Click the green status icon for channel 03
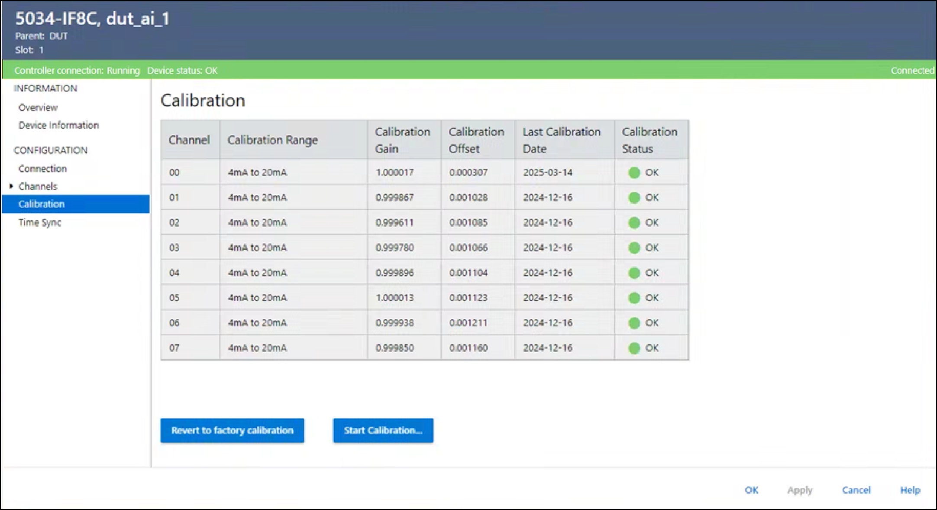937x510 pixels. point(634,248)
